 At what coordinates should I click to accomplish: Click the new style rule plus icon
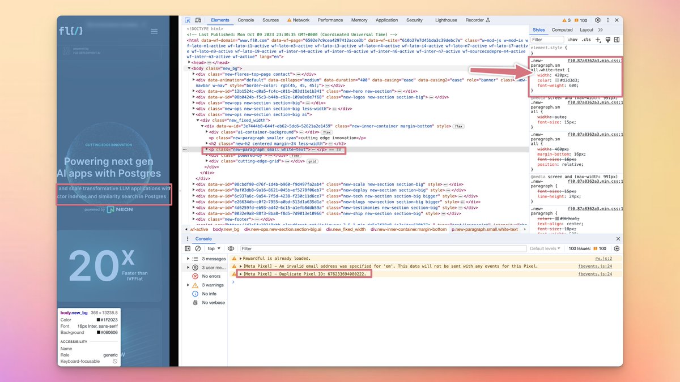pyautogui.click(x=598, y=40)
